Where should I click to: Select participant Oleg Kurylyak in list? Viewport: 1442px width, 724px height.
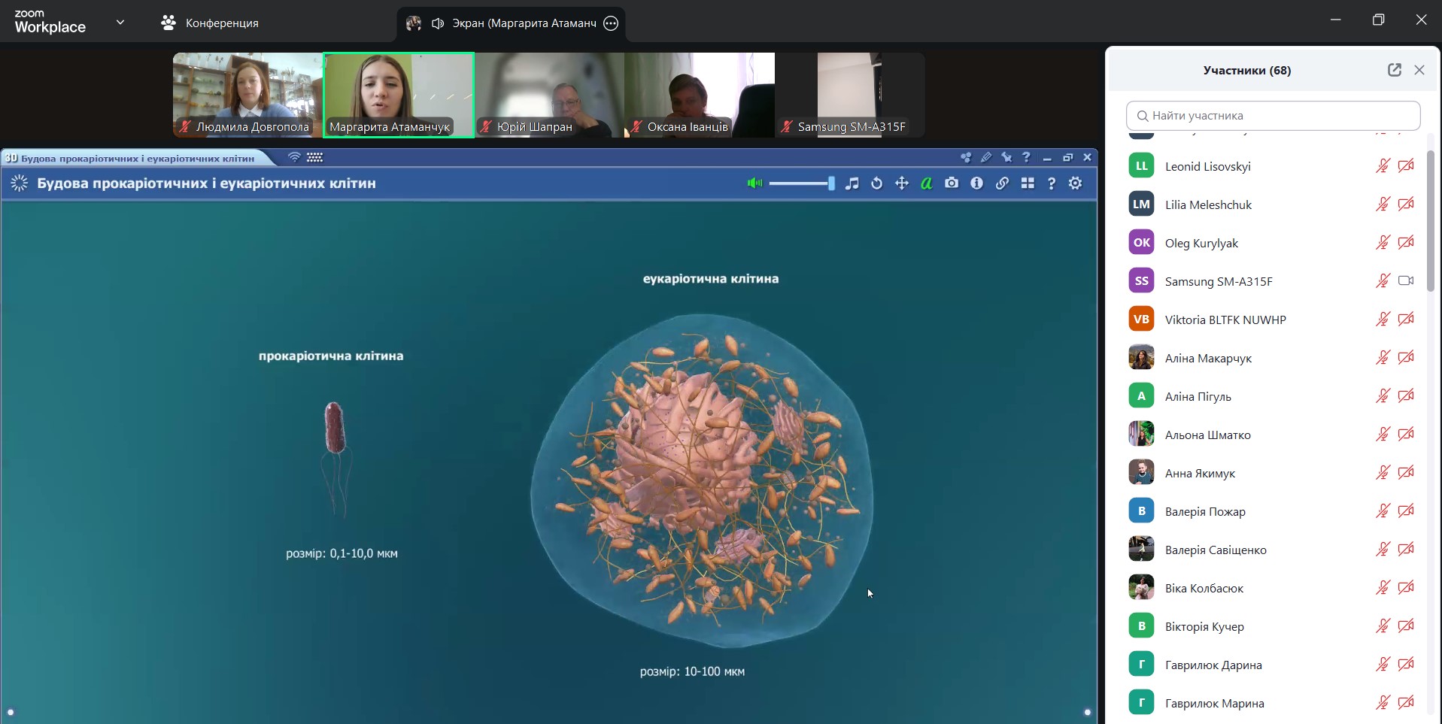(1201, 243)
